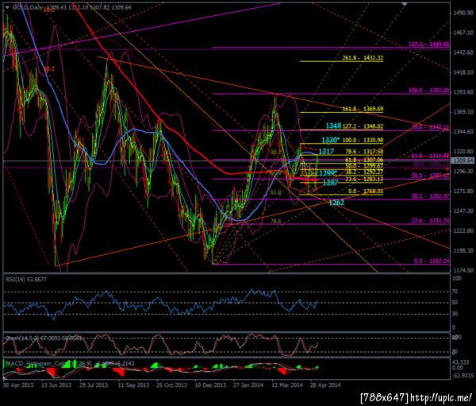
Task: Click magenta Fibonacci label 61.8 - 1311.87
Action: (x=430, y=156)
